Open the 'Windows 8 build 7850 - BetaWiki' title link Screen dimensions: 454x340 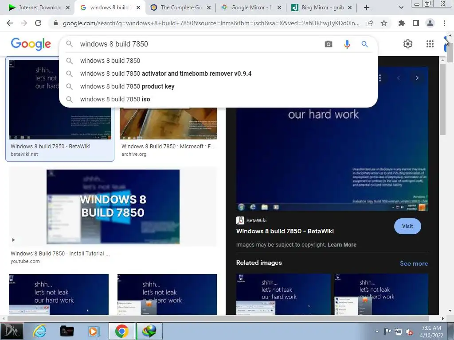(285, 231)
